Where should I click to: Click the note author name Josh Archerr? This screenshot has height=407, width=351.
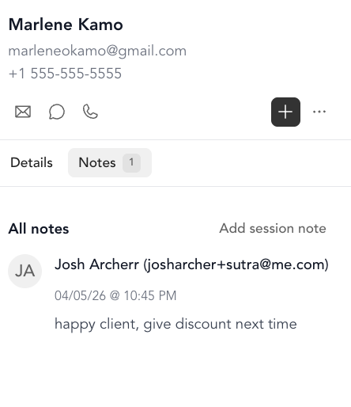click(x=96, y=264)
